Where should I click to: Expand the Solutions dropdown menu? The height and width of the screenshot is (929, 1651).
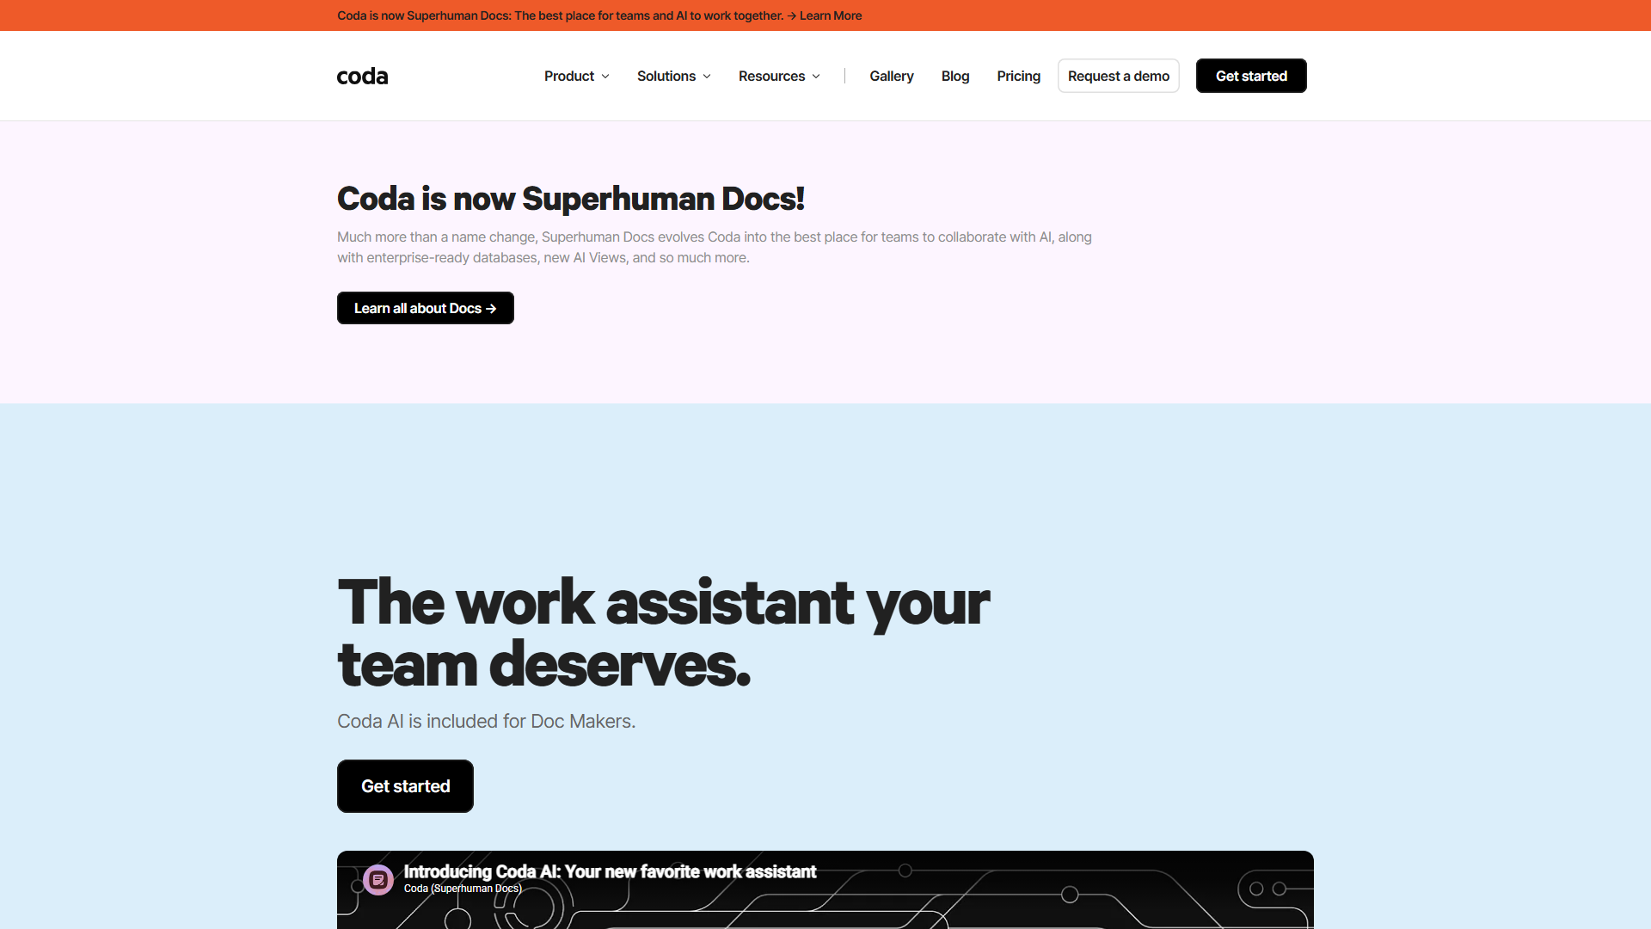(x=674, y=77)
